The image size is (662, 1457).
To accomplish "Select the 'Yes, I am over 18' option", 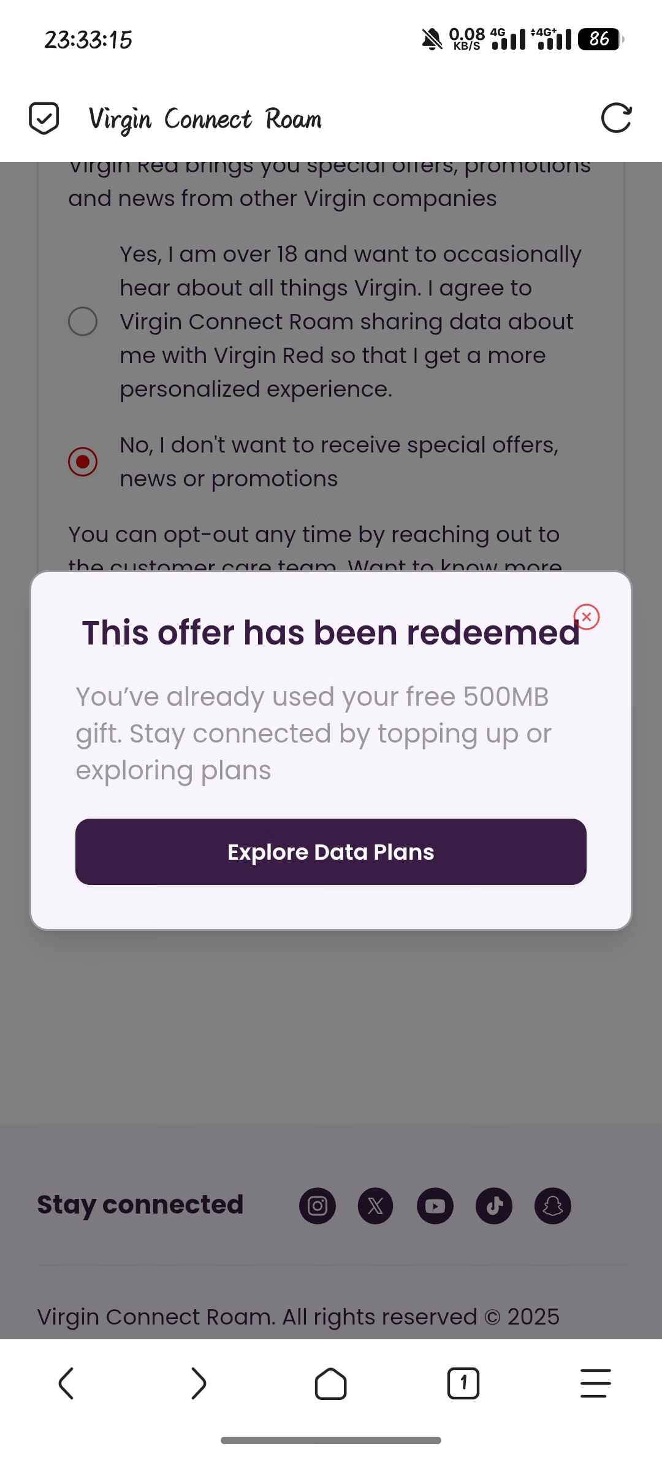I will click(x=83, y=321).
